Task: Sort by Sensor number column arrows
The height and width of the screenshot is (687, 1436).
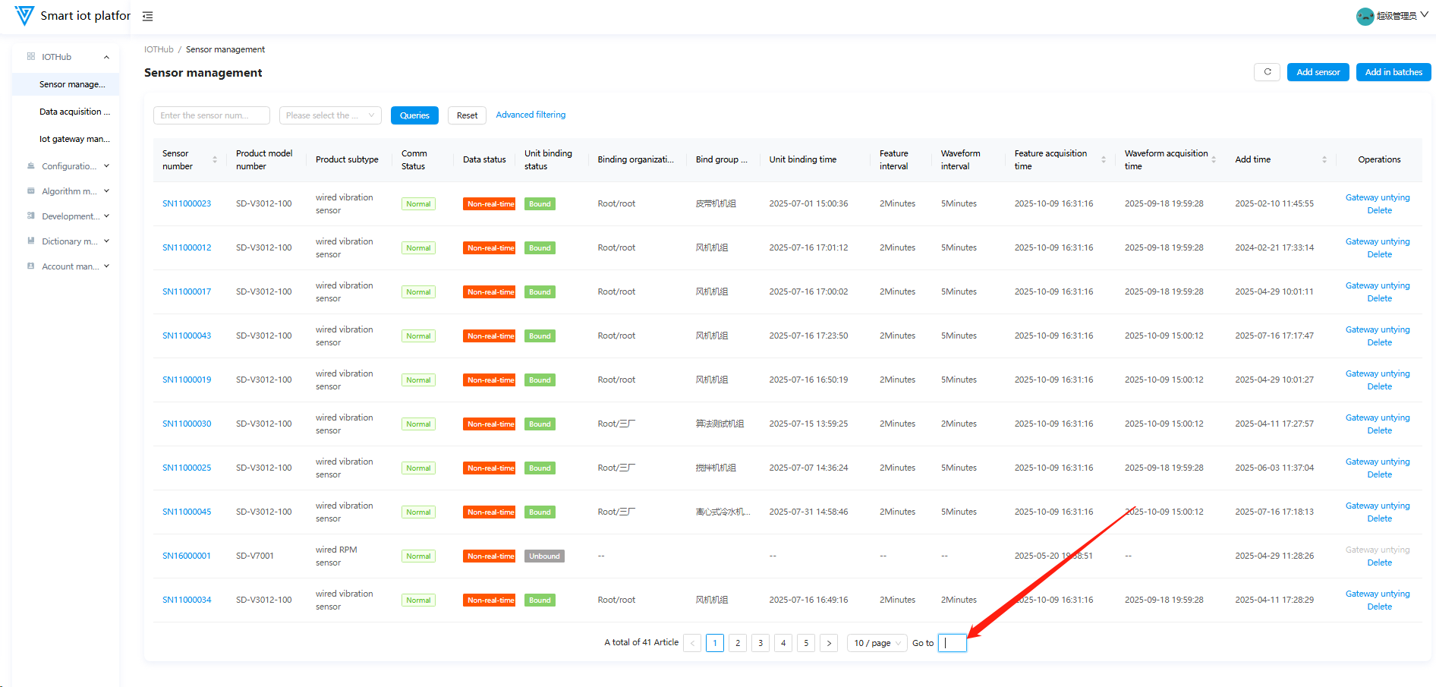Action: click(215, 159)
